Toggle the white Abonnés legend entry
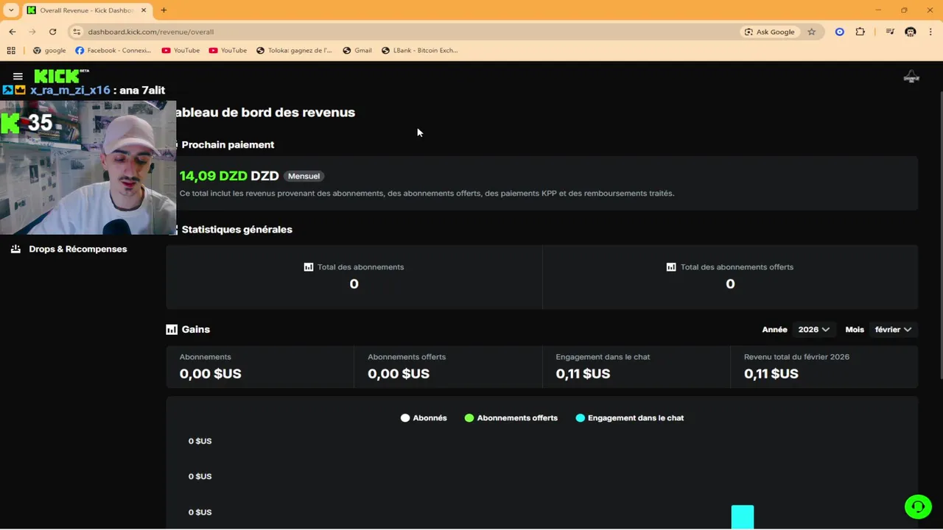The image size is (943, 530). click(424, 418)
